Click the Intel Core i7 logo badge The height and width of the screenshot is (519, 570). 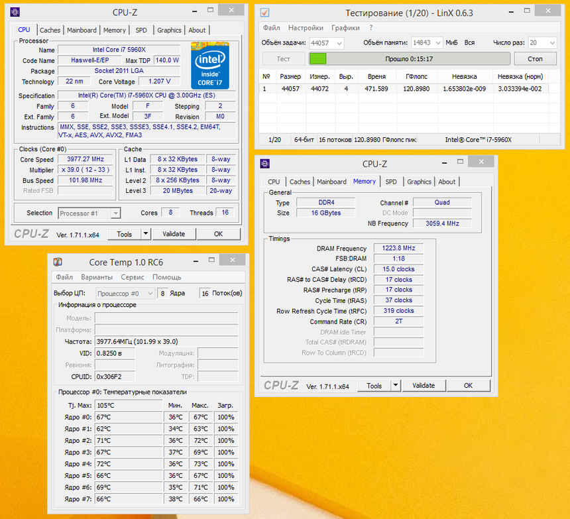click(x=210, y=66)
